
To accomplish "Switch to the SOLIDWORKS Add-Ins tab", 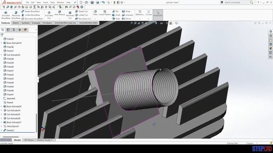I will point(65,23).
